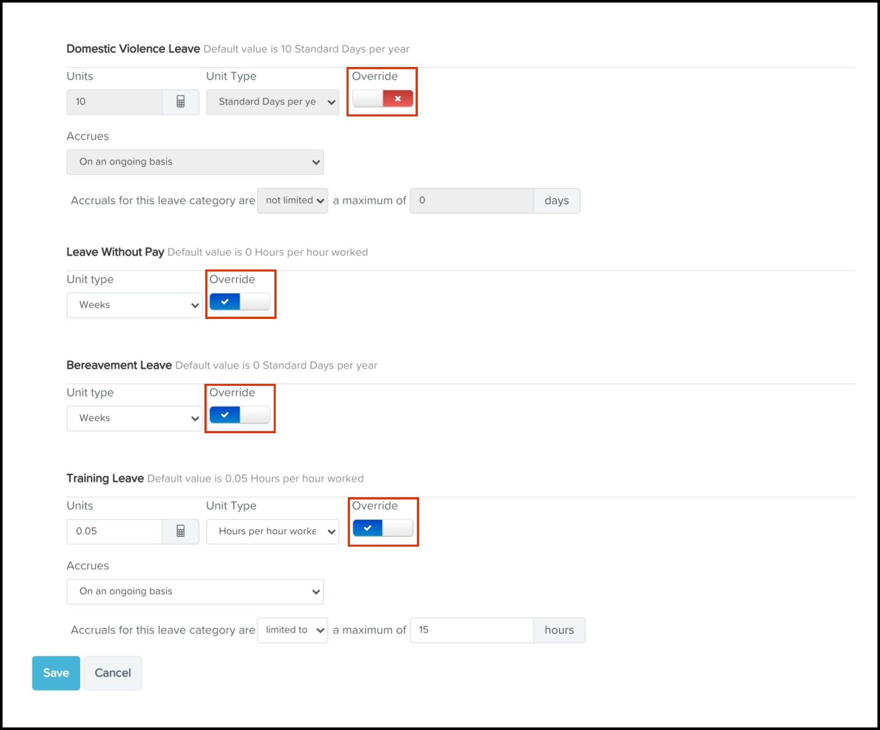Click calculator icon beside Domestic Violence units
The height and width of the screenshot is (730, 880).
(x=181, y=102)
